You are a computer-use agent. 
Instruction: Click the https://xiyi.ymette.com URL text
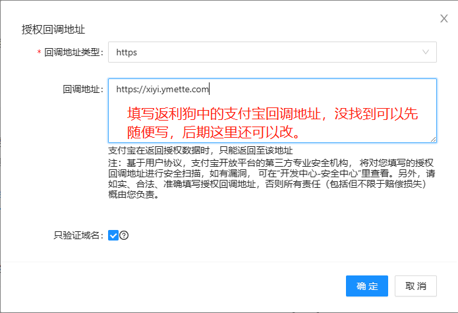[x=161, y=89]
